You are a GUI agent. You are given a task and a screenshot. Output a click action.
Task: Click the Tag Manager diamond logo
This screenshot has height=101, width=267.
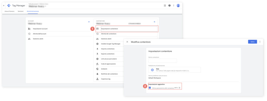[x=9, y=6]
